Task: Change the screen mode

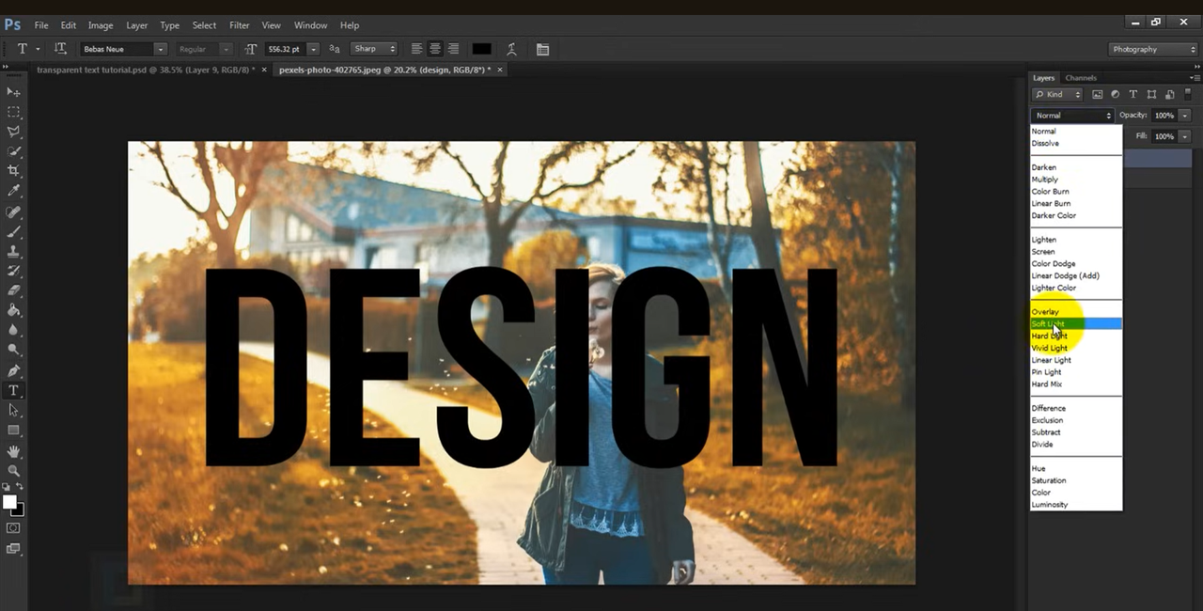Action: (13, 549)
